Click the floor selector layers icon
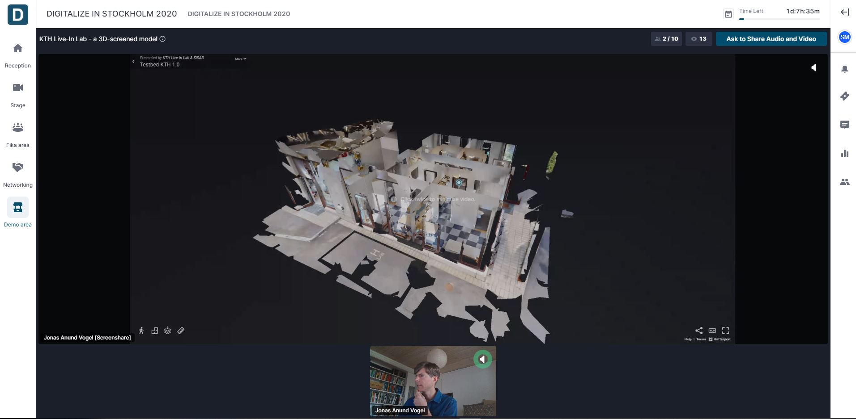Screen dimensions: 856x419 [167, 331]
